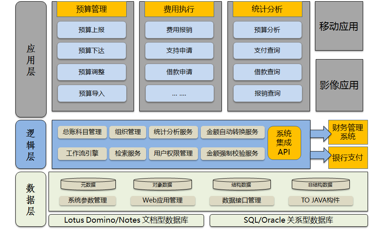Select the 借款查询 box
Screen dimensions: 370x232
coord(267,72)
